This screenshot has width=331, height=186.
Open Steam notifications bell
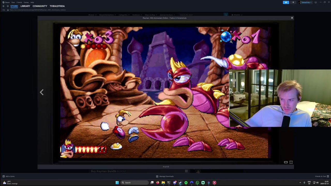coord(293,2)
